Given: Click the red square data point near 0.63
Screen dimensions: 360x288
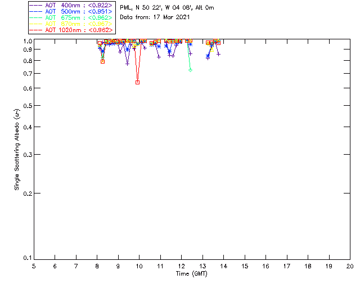Looking at the screenshot, I should tap(137, 83).
